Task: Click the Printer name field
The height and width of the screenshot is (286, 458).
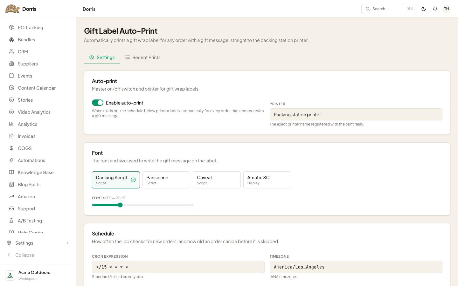Action: click(356, 114)
